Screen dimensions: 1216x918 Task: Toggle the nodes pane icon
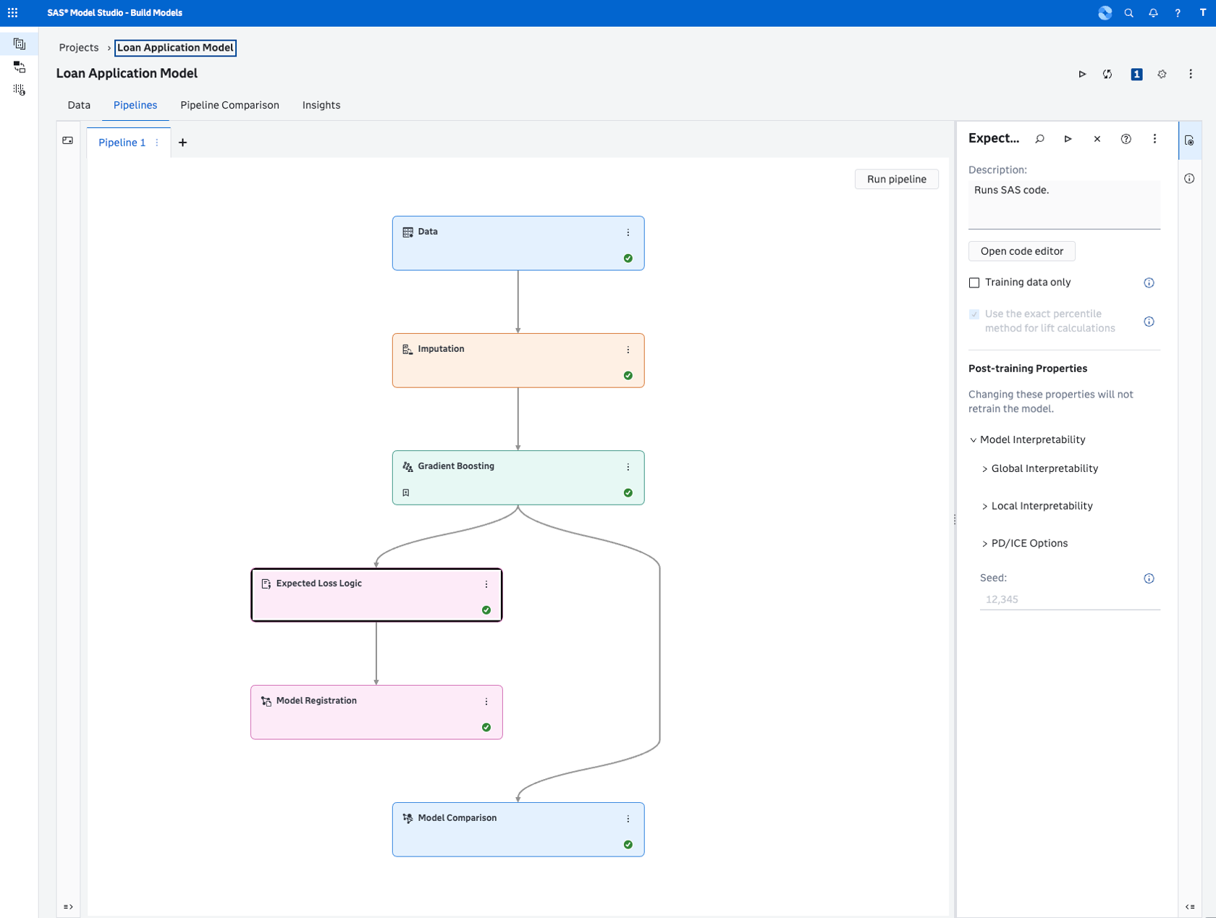(x=68, y=140)
